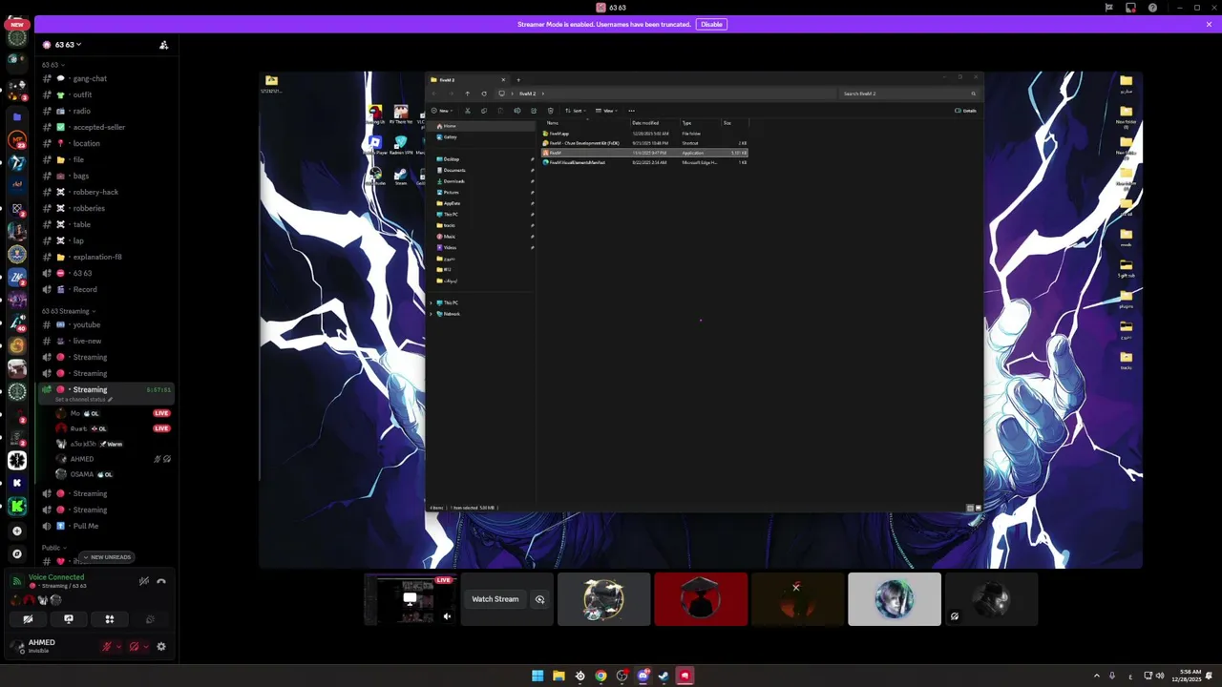Image resolution: width=1222 pixels, height=687 pixels.
Task: Join the 63 63 voice channel
Action: pyautogui.click(x=106, y=273)
